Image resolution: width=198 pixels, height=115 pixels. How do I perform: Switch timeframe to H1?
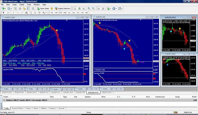pyautogui.click(x=69, y=13)
